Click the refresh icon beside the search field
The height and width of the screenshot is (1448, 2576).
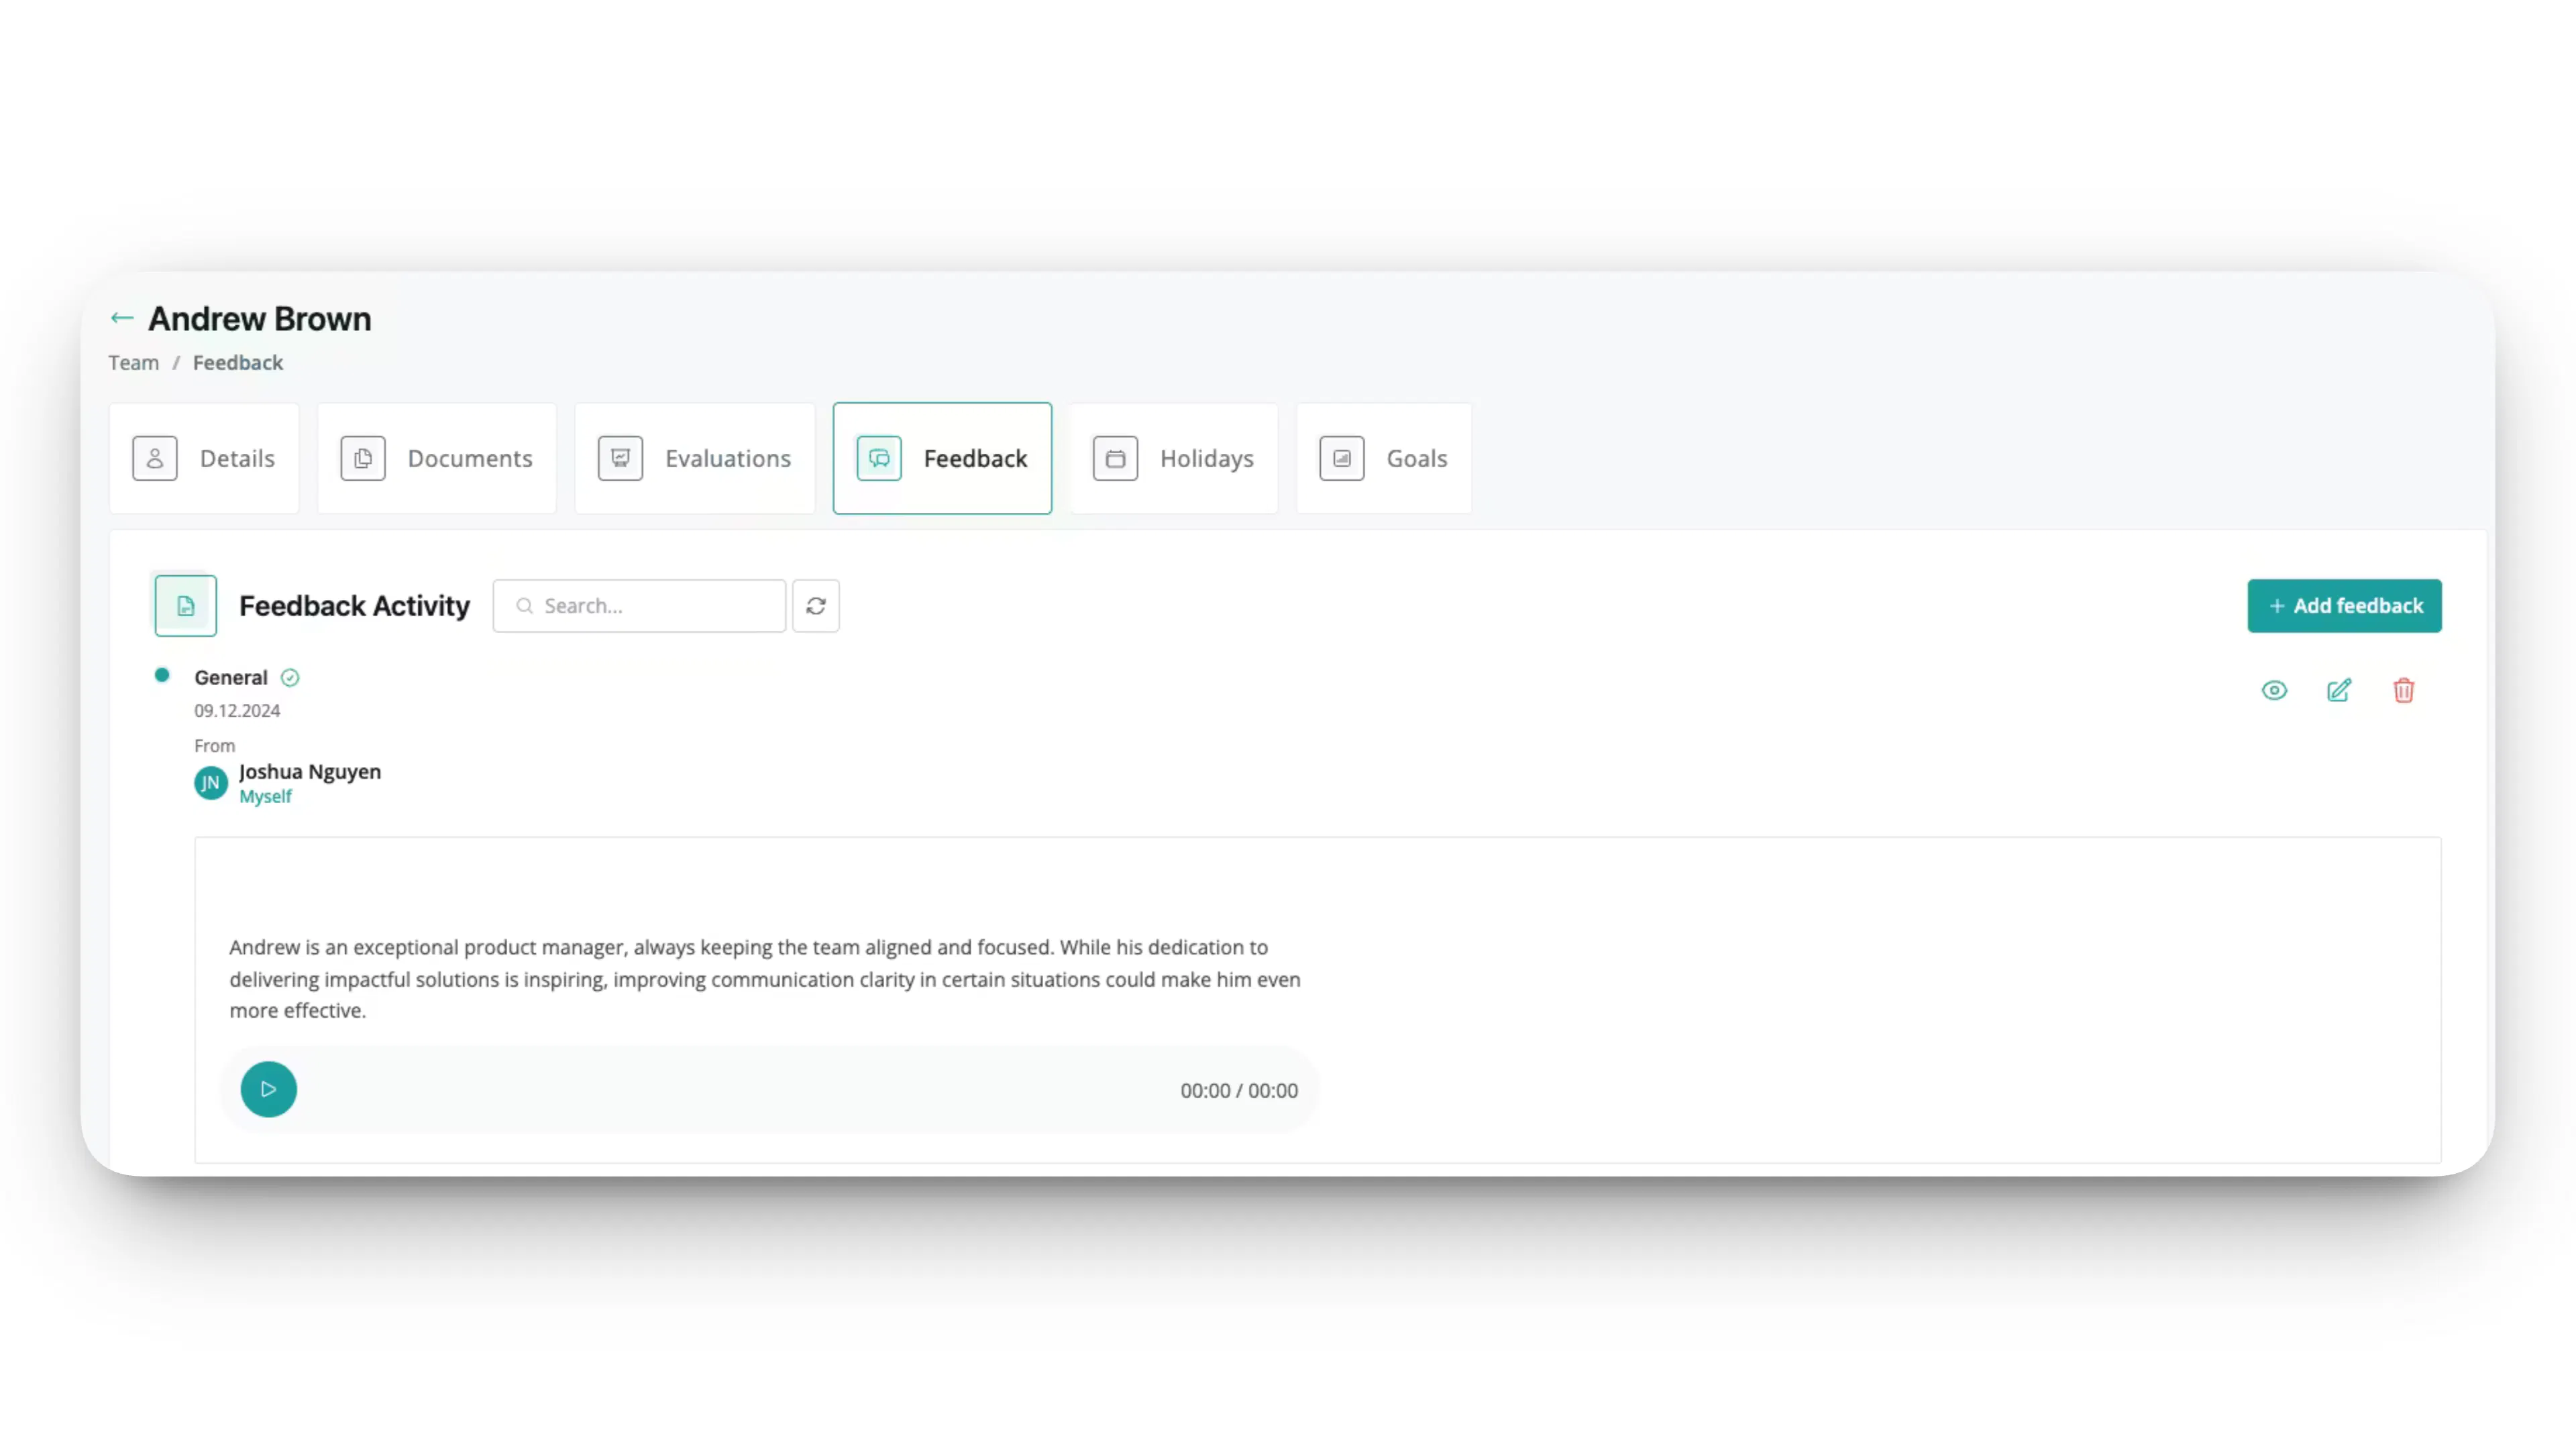click(x=815, y=605)
